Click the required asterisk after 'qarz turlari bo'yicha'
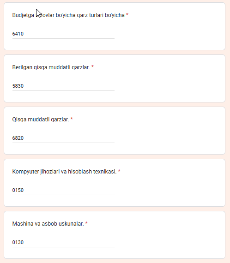 (127, 14)
